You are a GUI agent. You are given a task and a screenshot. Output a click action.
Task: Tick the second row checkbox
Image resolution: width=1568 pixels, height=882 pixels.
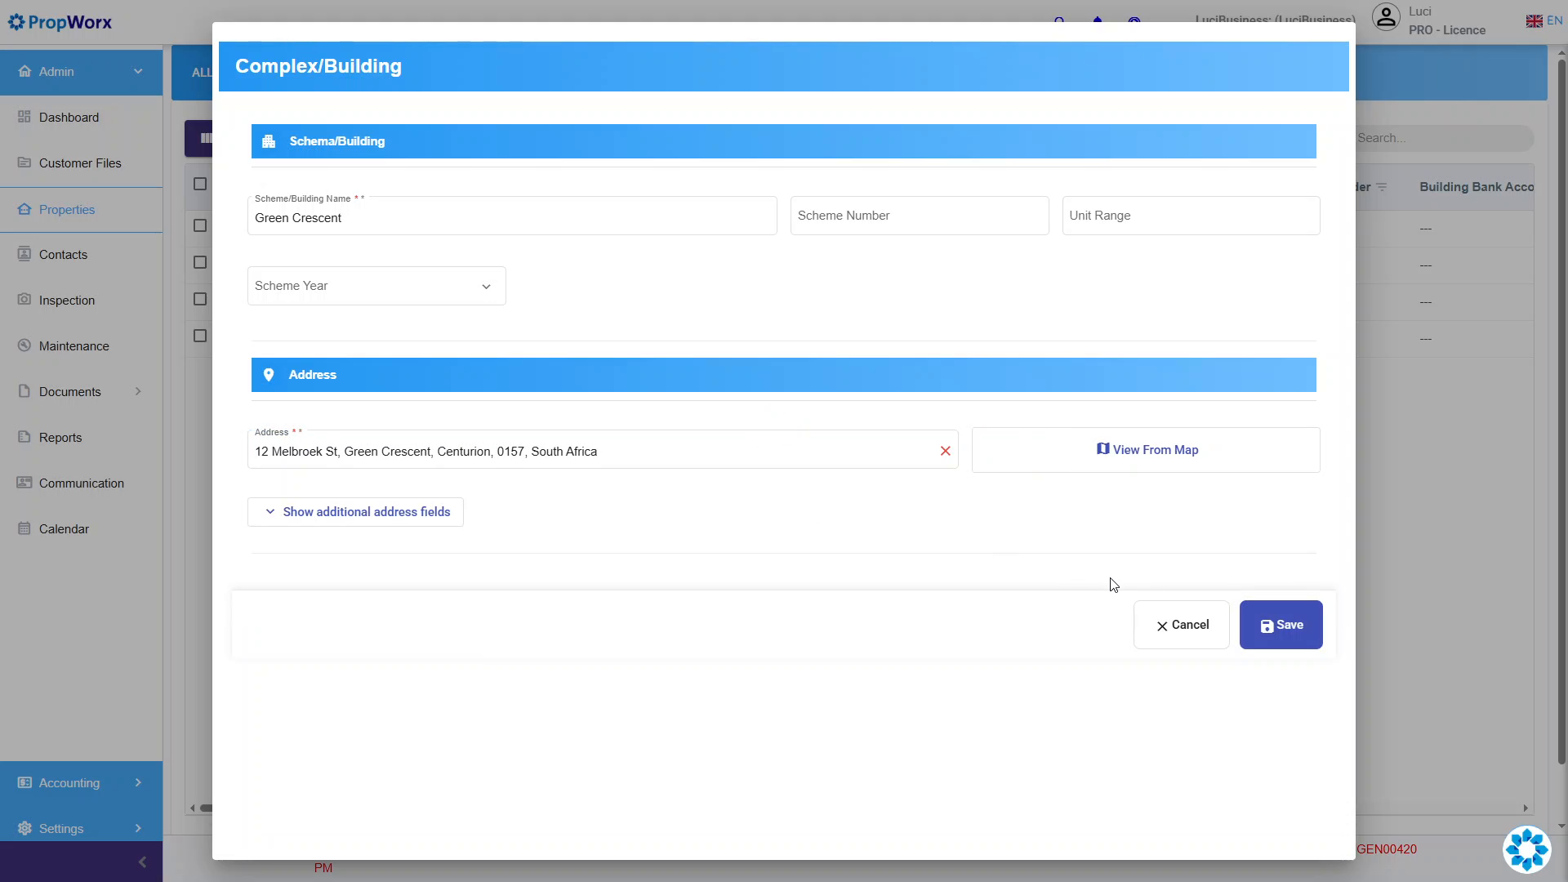point(200,262)
